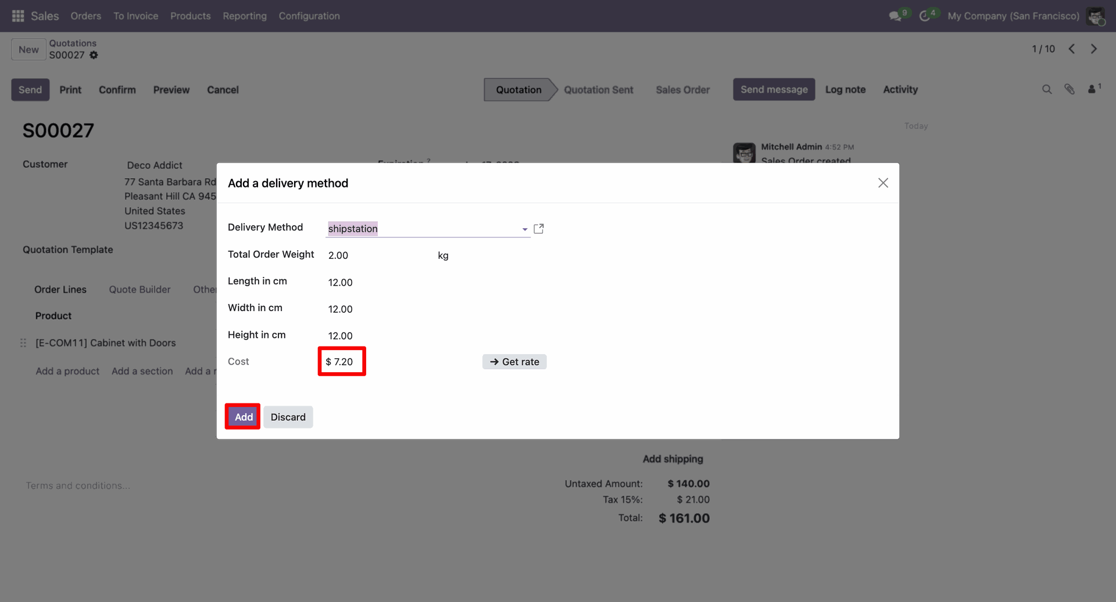Click Log note in chatter
Viewport: 1116px width, 602px height.
click(846, 89)
